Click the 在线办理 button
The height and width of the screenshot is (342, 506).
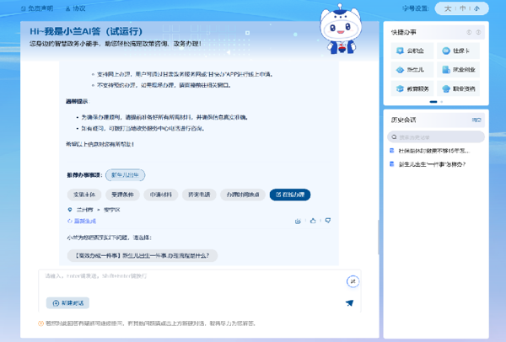click(x=289, y=195)
